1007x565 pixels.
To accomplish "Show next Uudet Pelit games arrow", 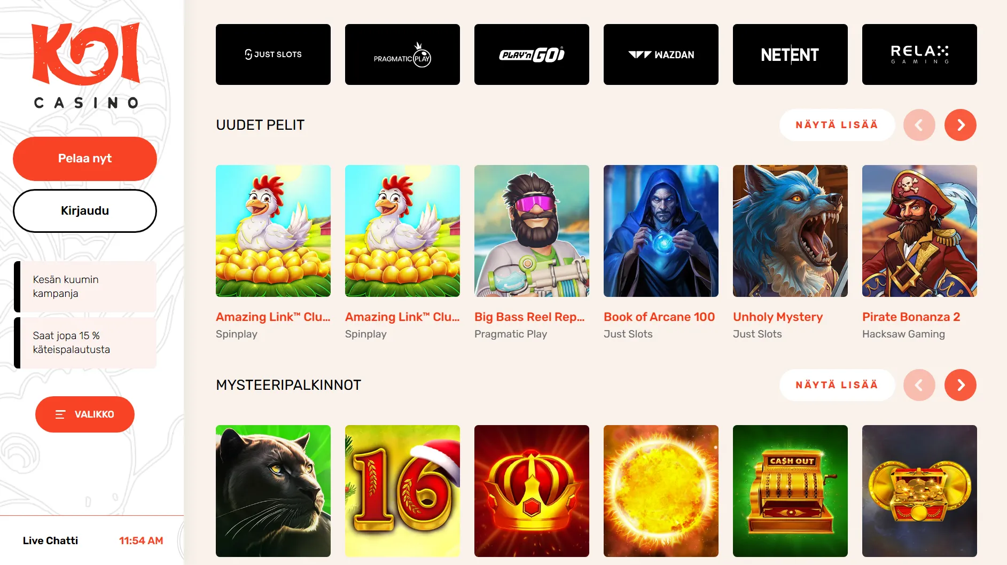I will (961, 125).
